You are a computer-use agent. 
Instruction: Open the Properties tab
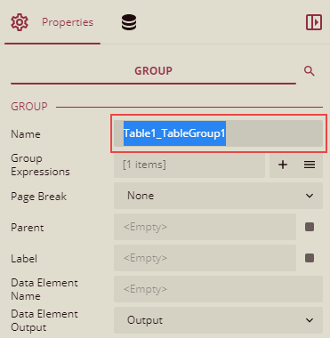(x=52, y=22)
